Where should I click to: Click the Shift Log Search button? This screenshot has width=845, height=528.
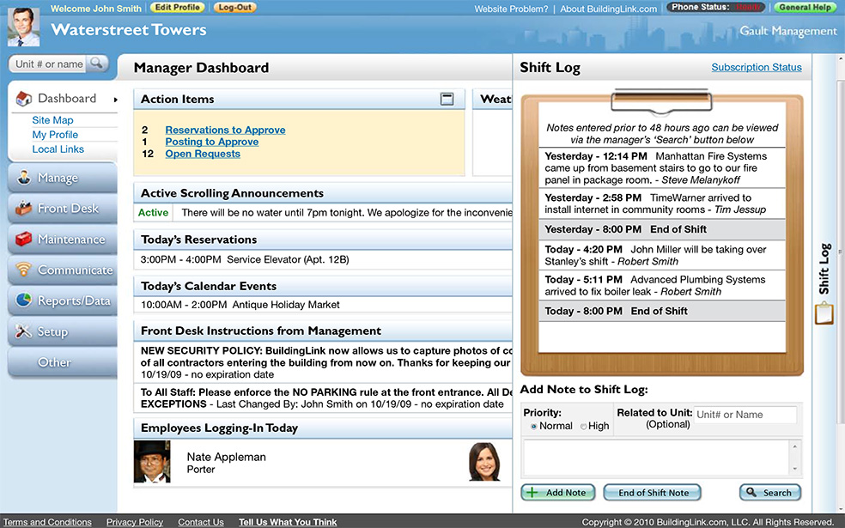[x=770, y=493]
